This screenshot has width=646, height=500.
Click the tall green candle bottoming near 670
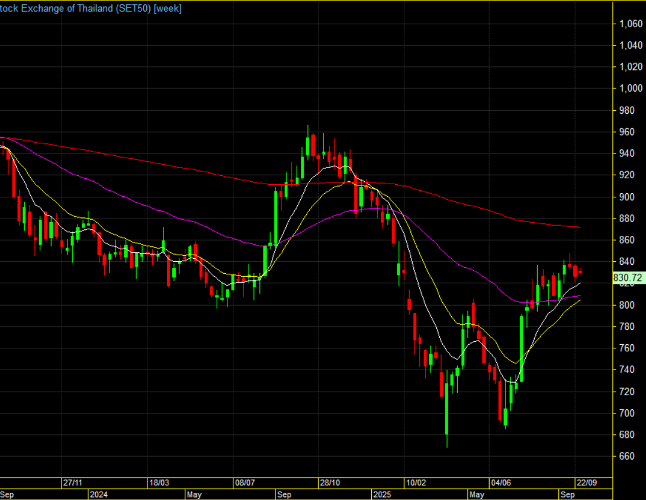tap(446, 408)
